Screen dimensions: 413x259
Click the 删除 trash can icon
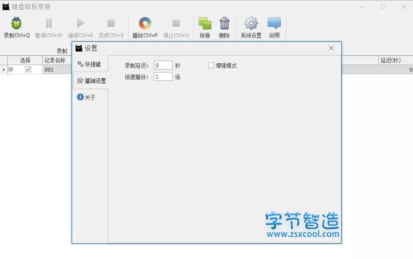click(225, 23)
